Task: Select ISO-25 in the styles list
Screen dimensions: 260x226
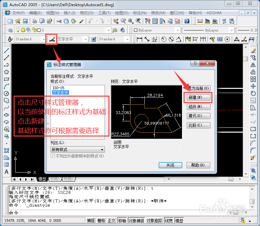Action: (58, 88)
